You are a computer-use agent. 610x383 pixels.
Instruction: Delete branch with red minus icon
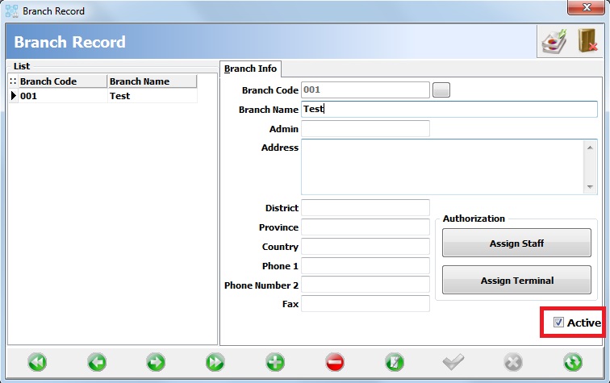[335, 362]
